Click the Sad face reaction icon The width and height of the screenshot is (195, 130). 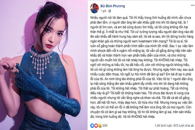click(x=100, y=126)
